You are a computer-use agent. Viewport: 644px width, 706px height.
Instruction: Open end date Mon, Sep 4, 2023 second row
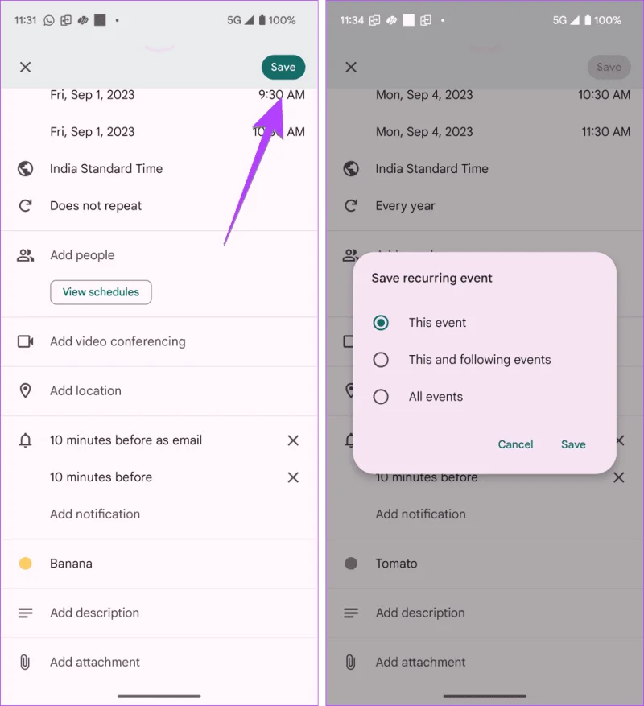(x=424, y=131)
